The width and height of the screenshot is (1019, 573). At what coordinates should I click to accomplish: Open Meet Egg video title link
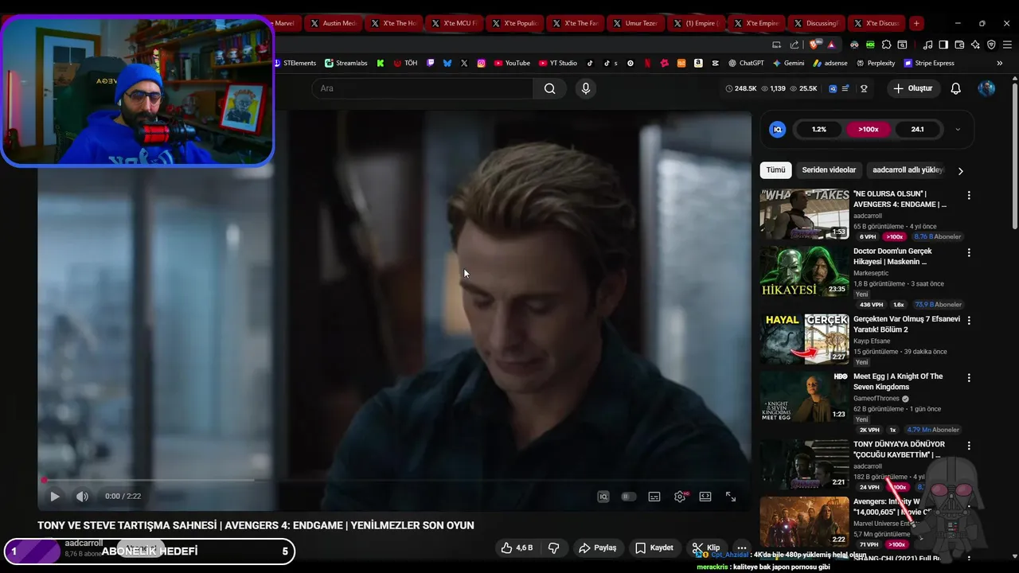(x=898, y=382)
